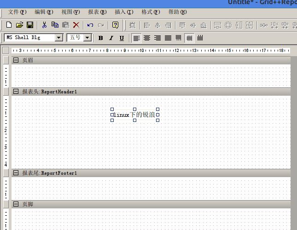Decrease horizontal spacing icon
The width and height of the screenshot is (297, 230).
pyautogui.click(x=285, y=25)
